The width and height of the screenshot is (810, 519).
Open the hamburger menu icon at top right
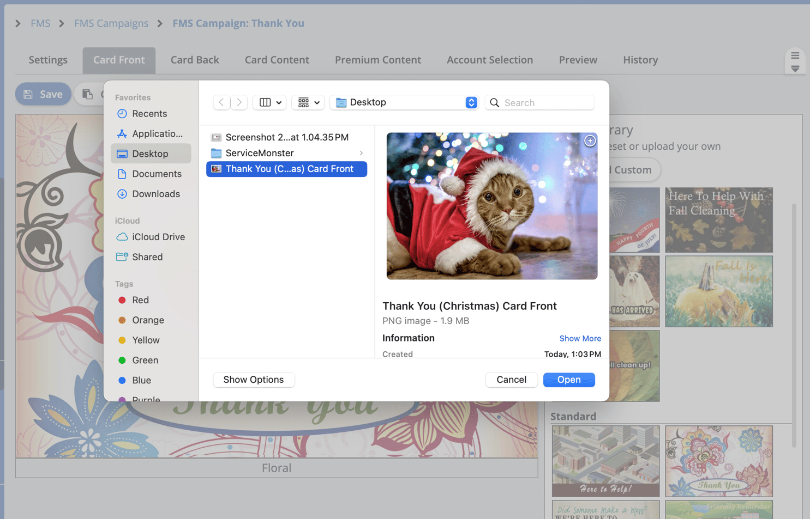[x=795, y=56]
